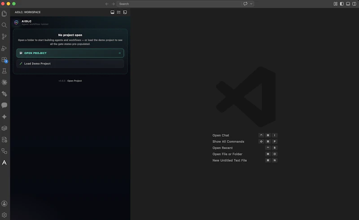Go back with the left arrow
This screenshot has height=220, width=359.
107,4
